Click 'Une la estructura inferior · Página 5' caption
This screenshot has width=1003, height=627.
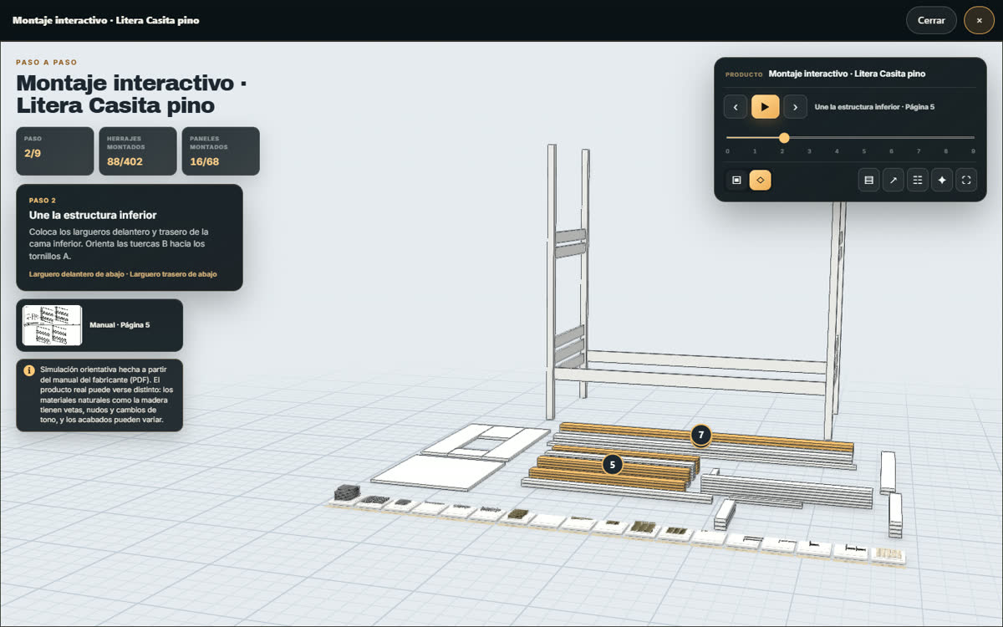tap(874, 107)
